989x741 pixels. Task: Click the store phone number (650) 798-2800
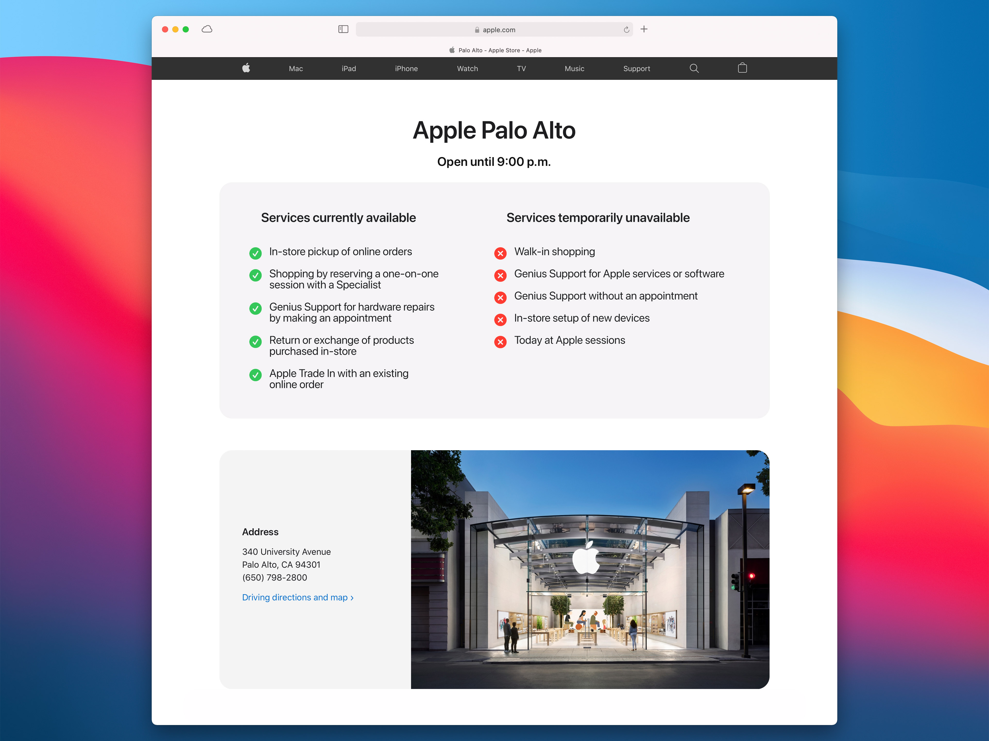pos(275,577)
